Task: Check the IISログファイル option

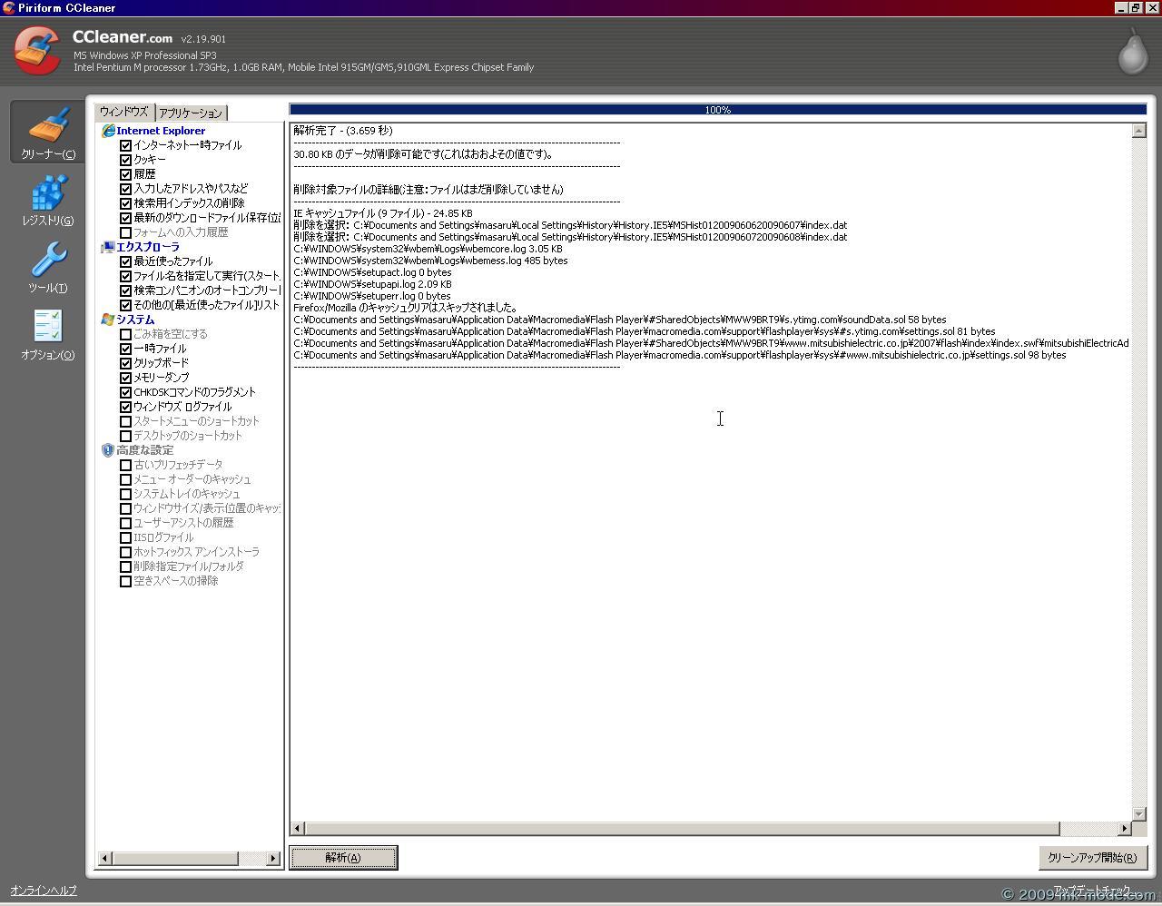Action: (x=126, y=537)
